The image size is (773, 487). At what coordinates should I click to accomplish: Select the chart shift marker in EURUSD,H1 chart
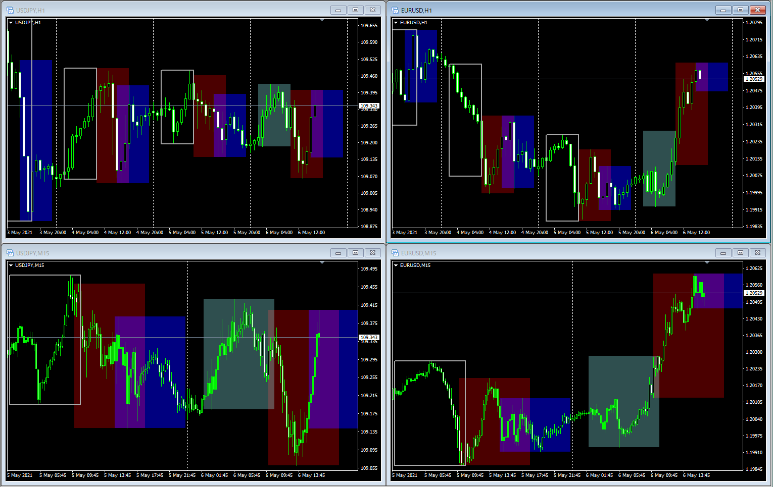click(707, 20)
